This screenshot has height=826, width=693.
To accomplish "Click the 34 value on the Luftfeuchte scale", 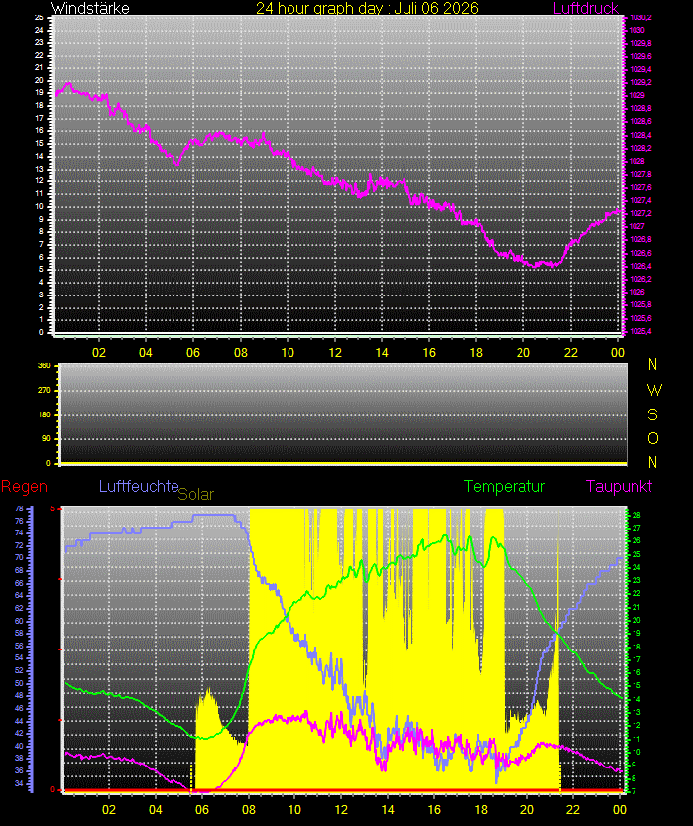I will pos(19,783).
